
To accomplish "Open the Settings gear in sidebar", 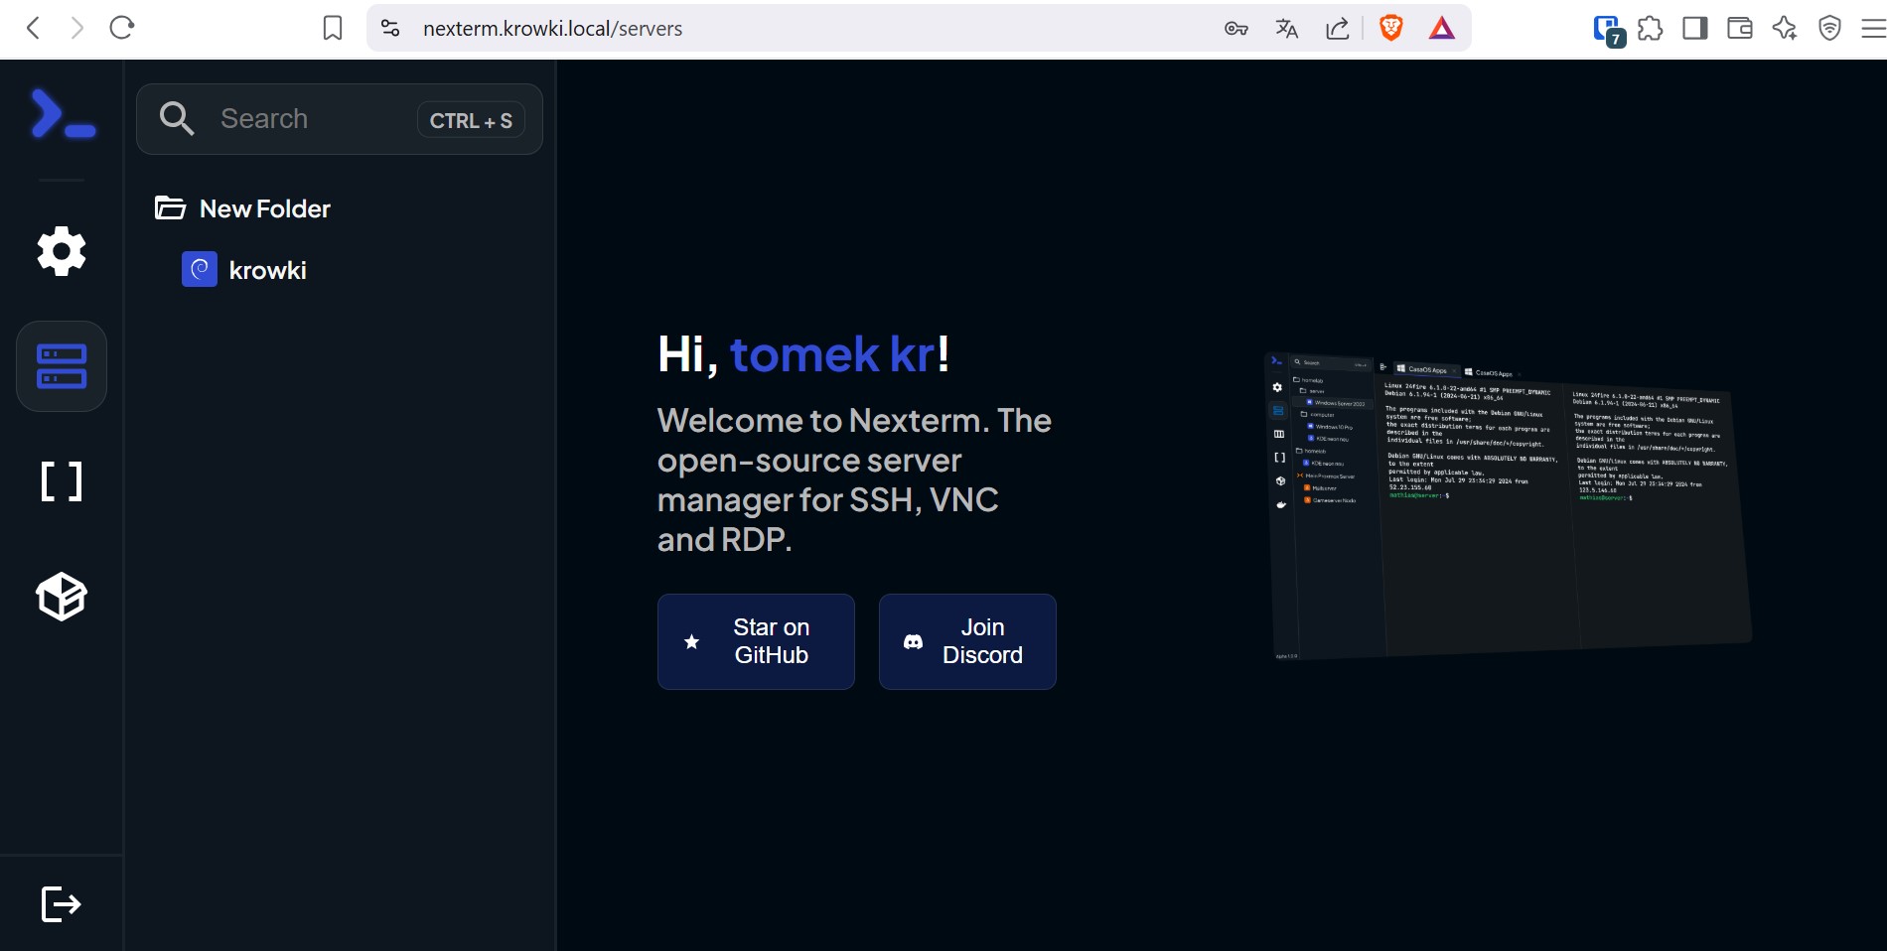I will pyautogui.click(x=62, y=251).
